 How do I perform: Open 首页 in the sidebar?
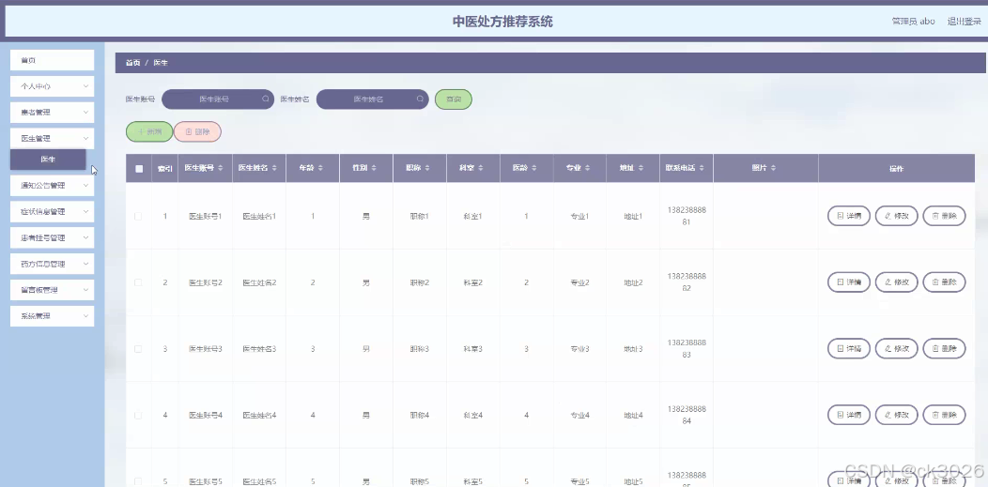[53, 60]
